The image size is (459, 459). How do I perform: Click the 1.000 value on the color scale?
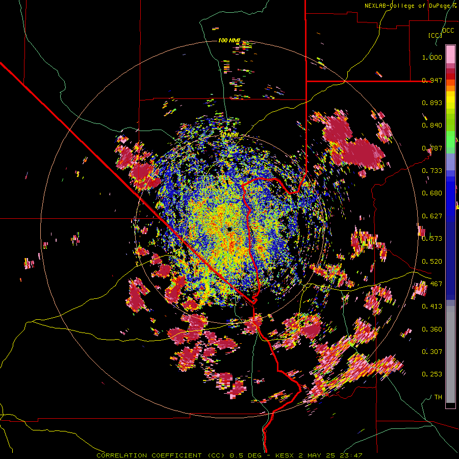(432, 57)
